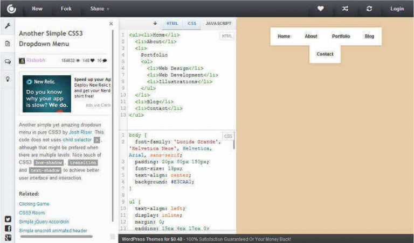Click the heart icon in top bar
This screenshot has height=243, width=414.
pos(321,9)
